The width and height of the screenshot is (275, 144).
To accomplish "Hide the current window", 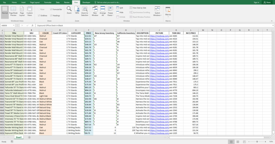I will click(120, 13).
